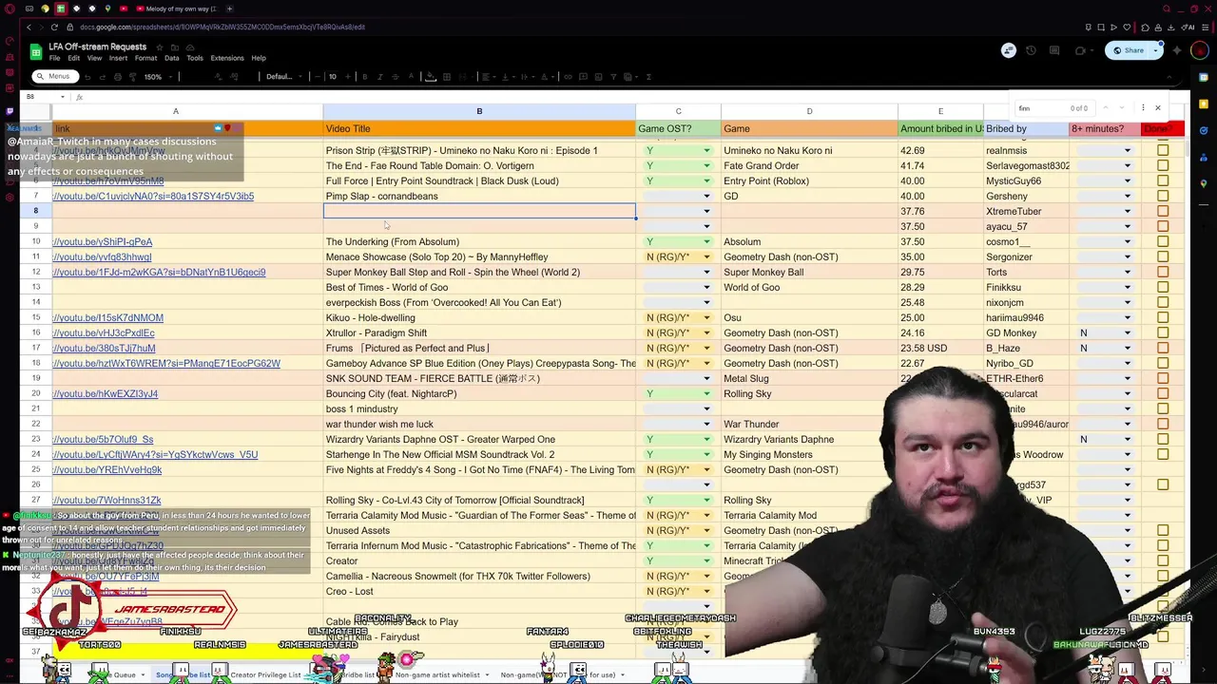Open the Share options dropdown arrow
Image resolution: width=1217 pixels, height=684 pixels.
pyautogui.click(x=1155, y=50)
